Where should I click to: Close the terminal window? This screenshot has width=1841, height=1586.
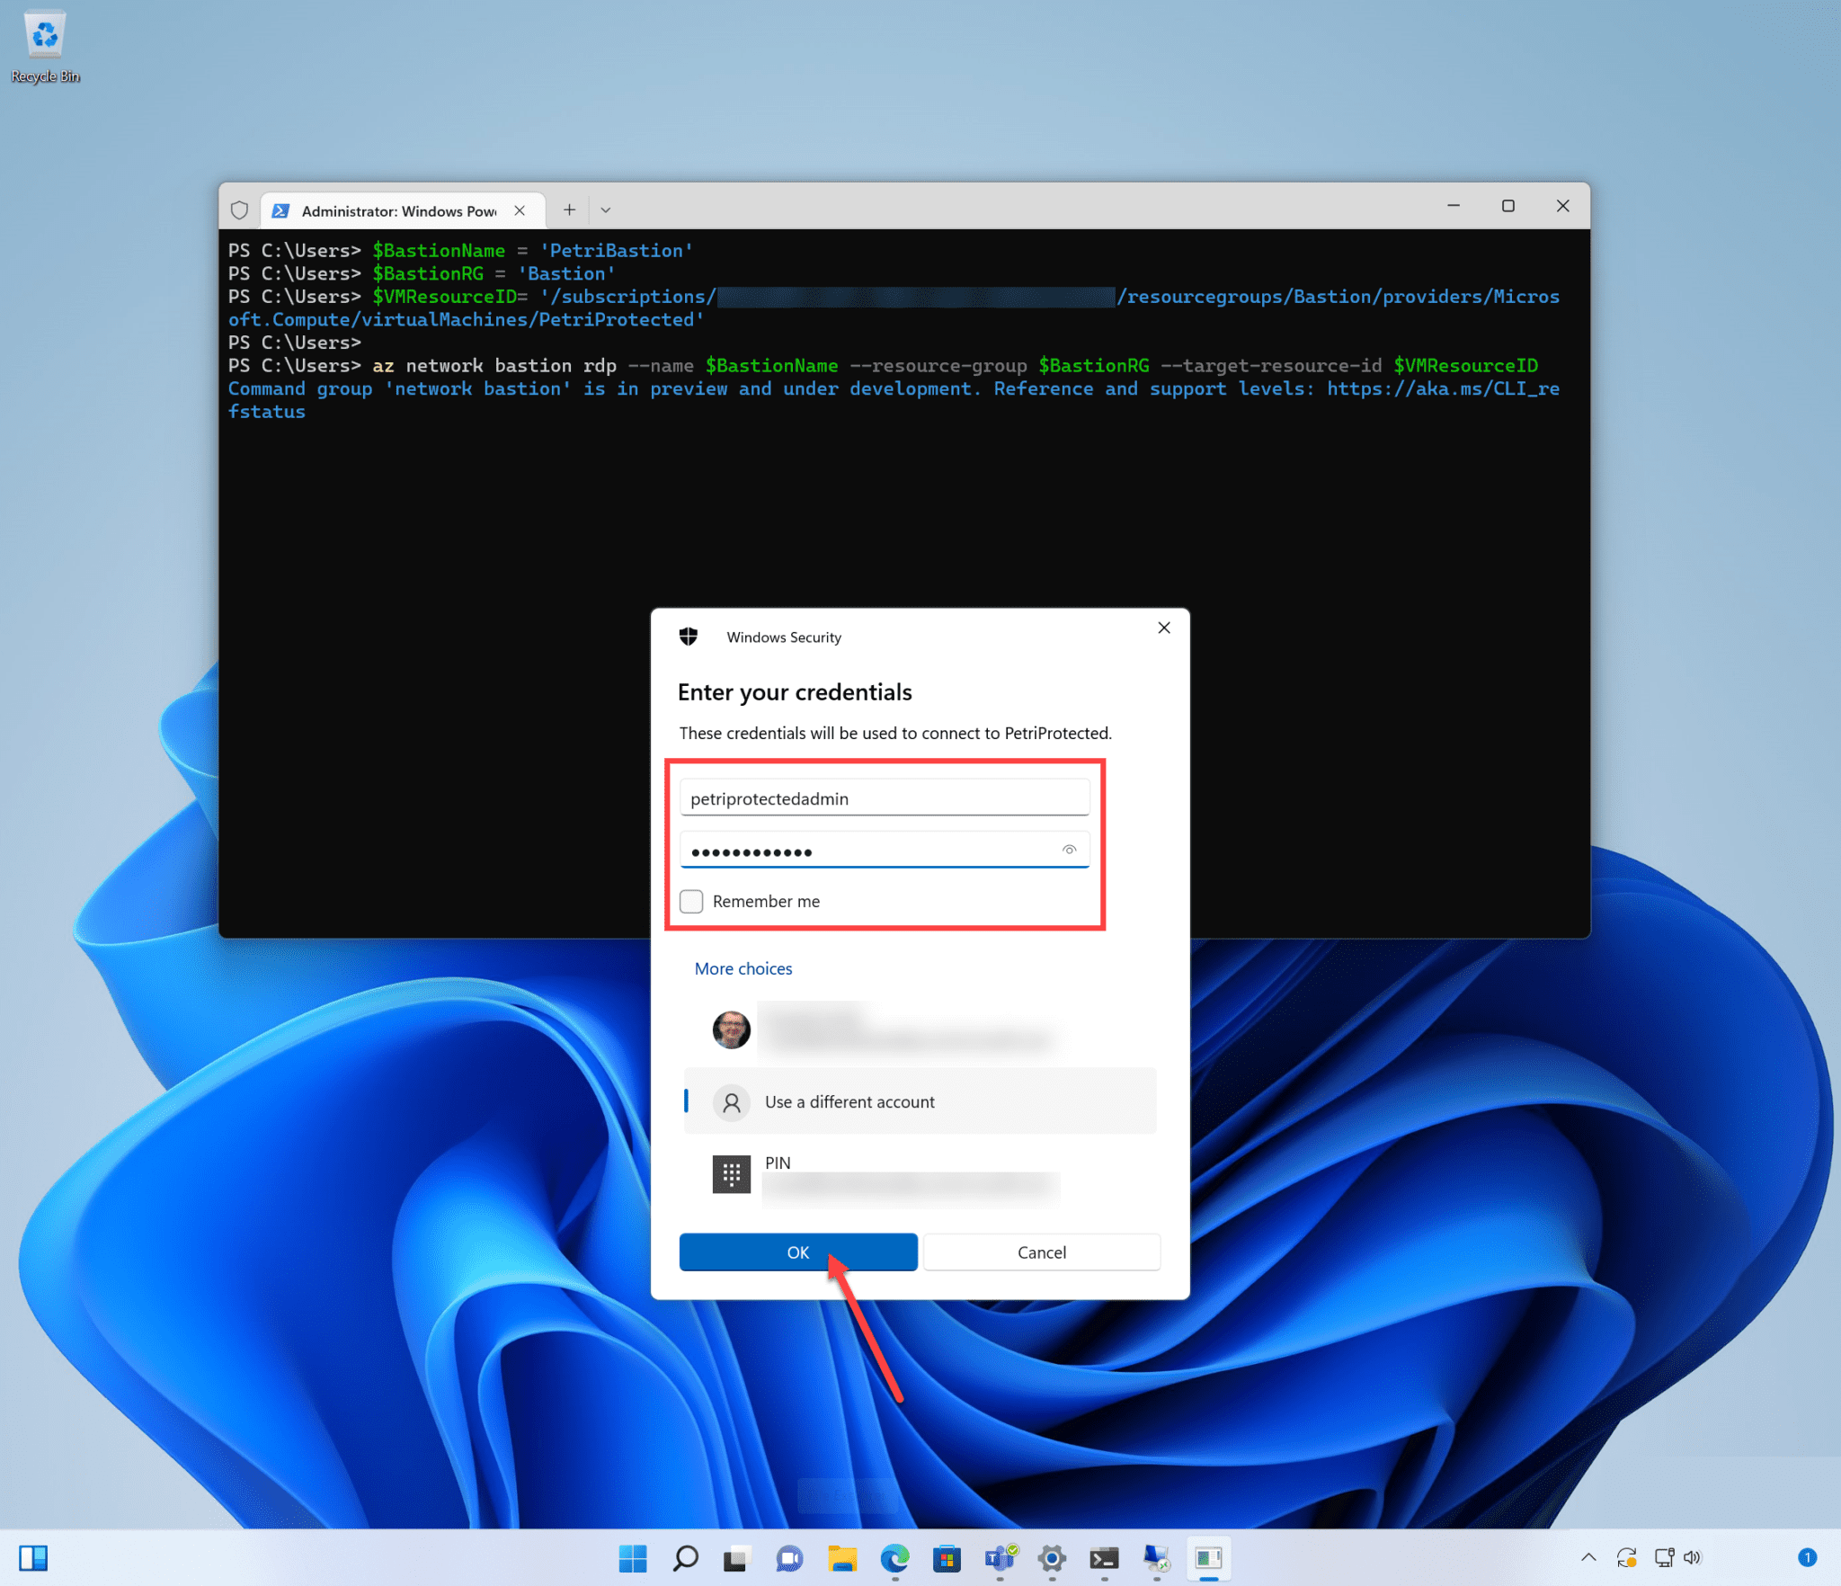click(x=1562, y=206)
